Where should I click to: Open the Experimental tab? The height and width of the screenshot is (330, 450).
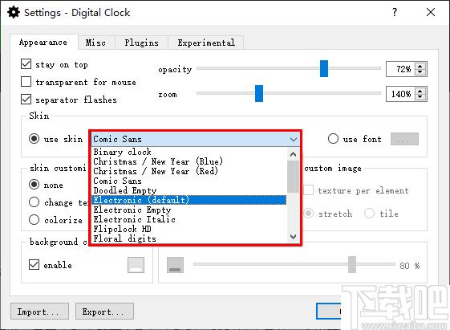[206, 43]
